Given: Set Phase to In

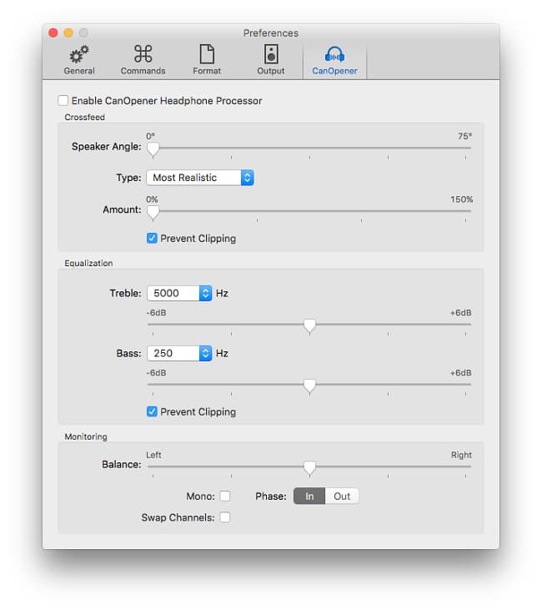Looking at the screenshot, I should [x=309, y=497].
